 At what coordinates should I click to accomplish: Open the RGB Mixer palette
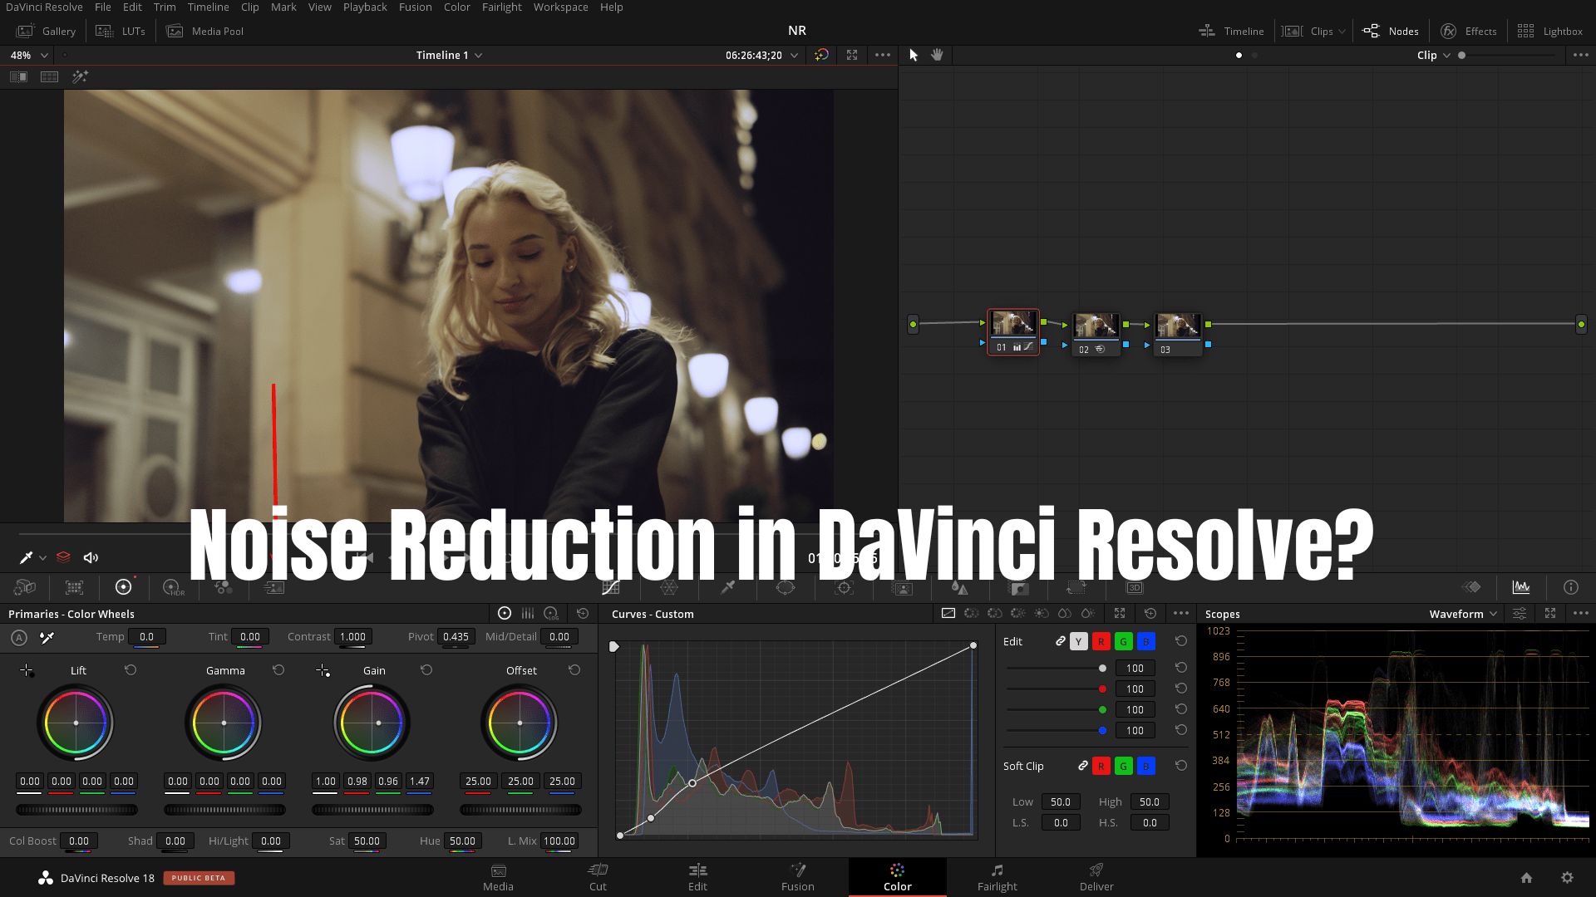223,587
